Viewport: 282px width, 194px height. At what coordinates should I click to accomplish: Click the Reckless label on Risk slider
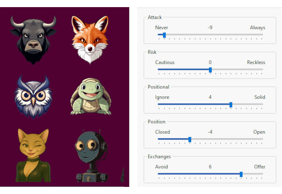click(x=256, y=62)
